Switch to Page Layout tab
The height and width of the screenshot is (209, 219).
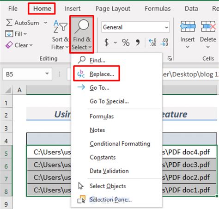point(113,9)
